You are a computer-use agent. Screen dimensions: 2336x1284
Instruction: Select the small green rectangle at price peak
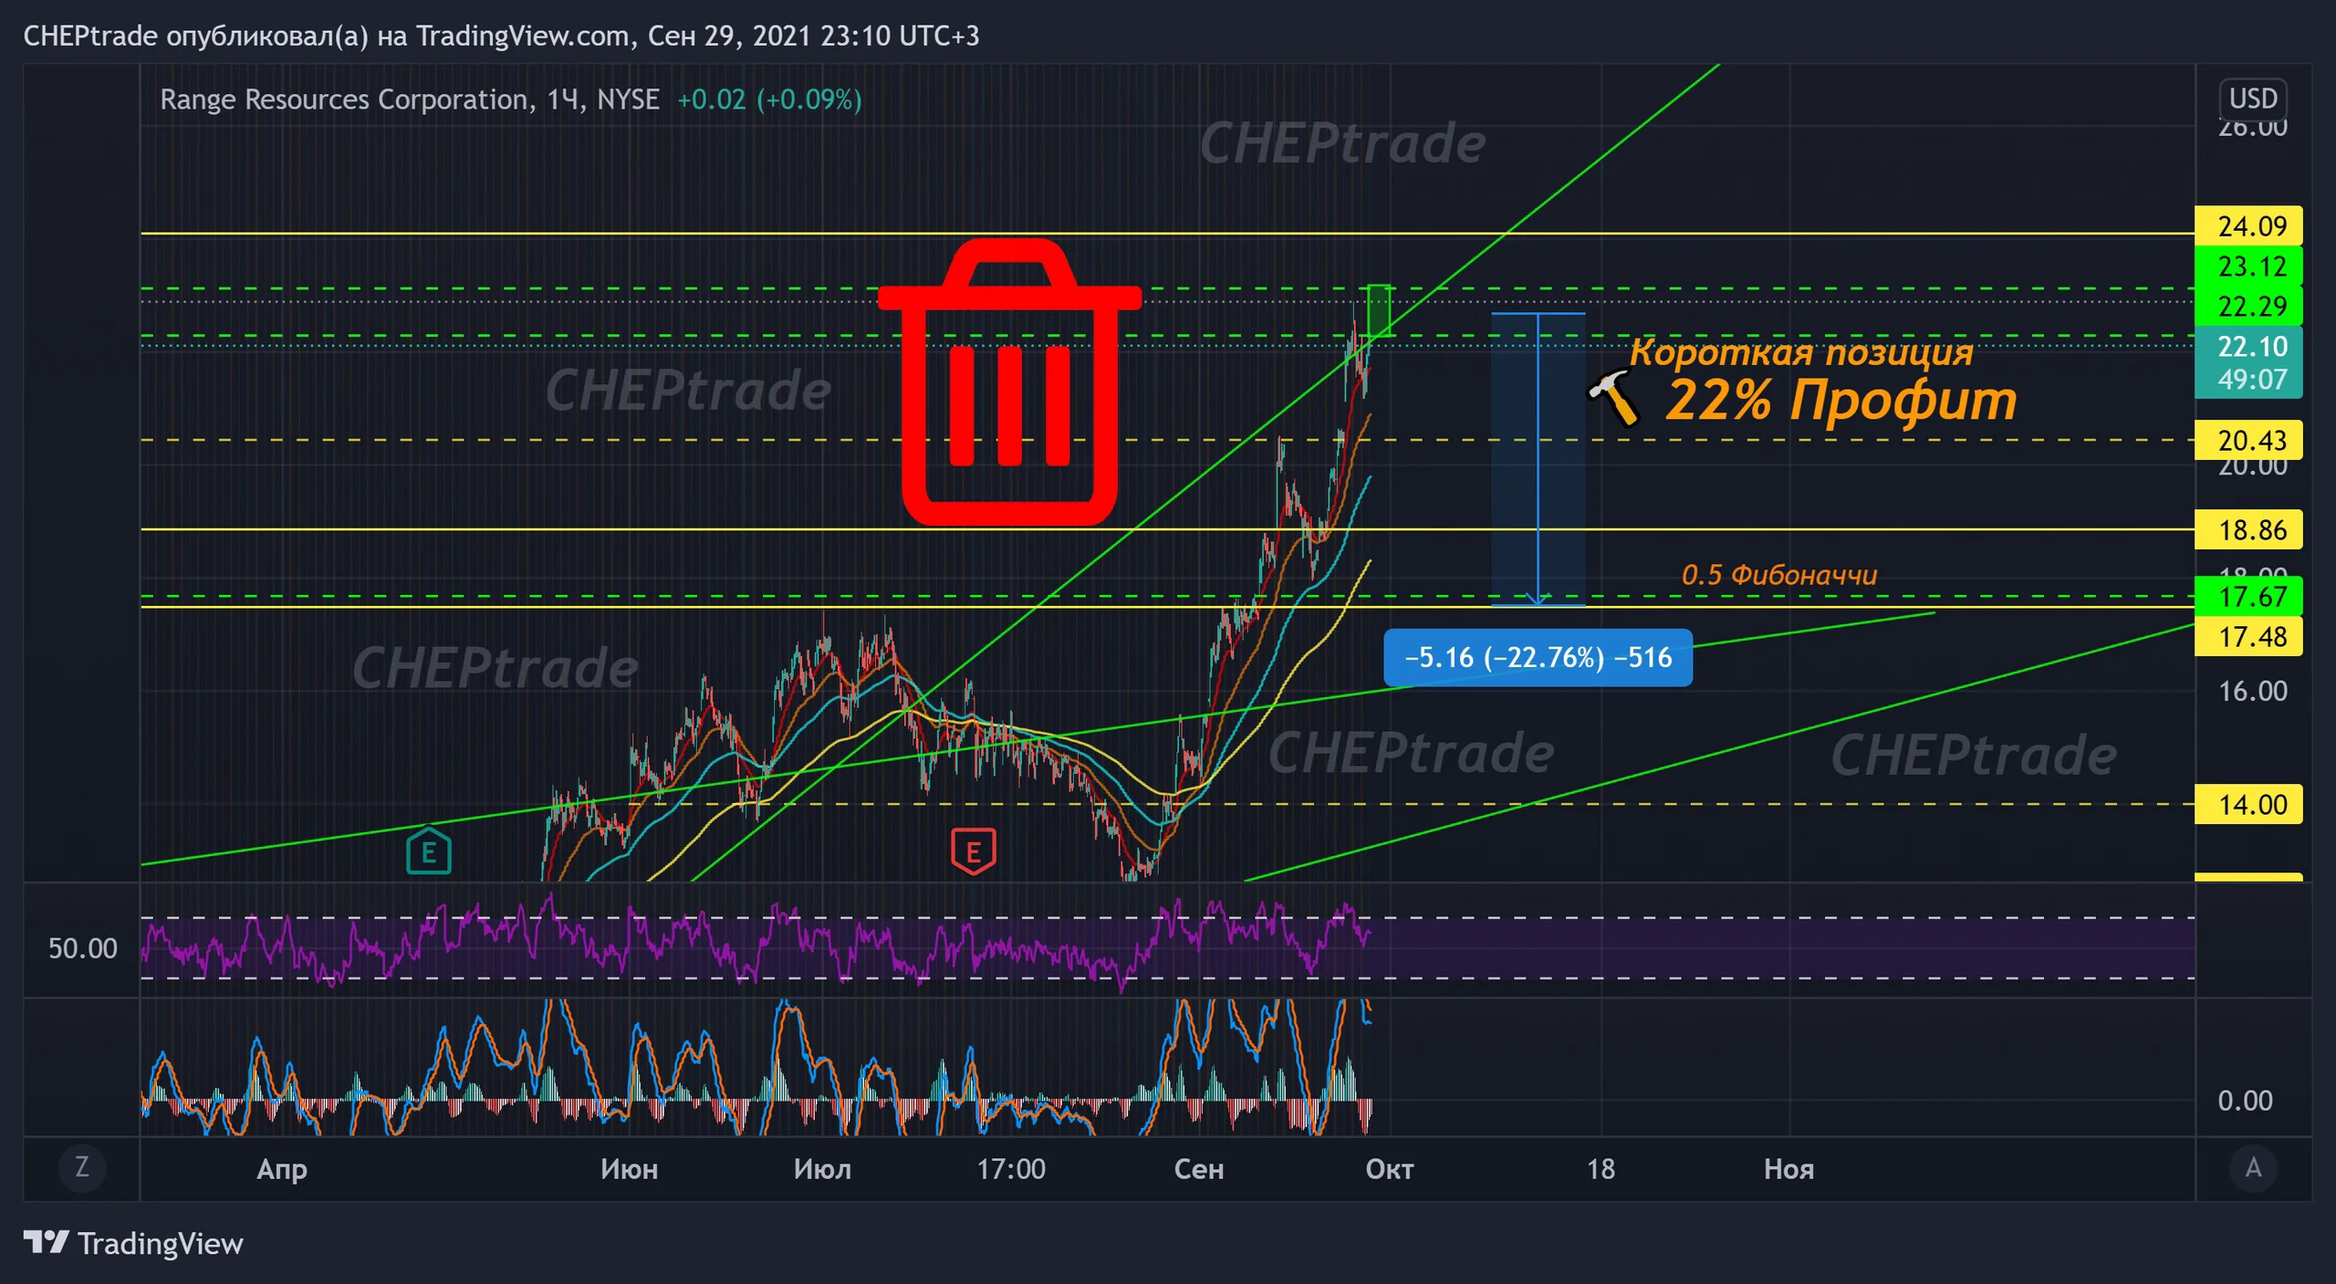pyautogui.click(x=1379, y=310)
